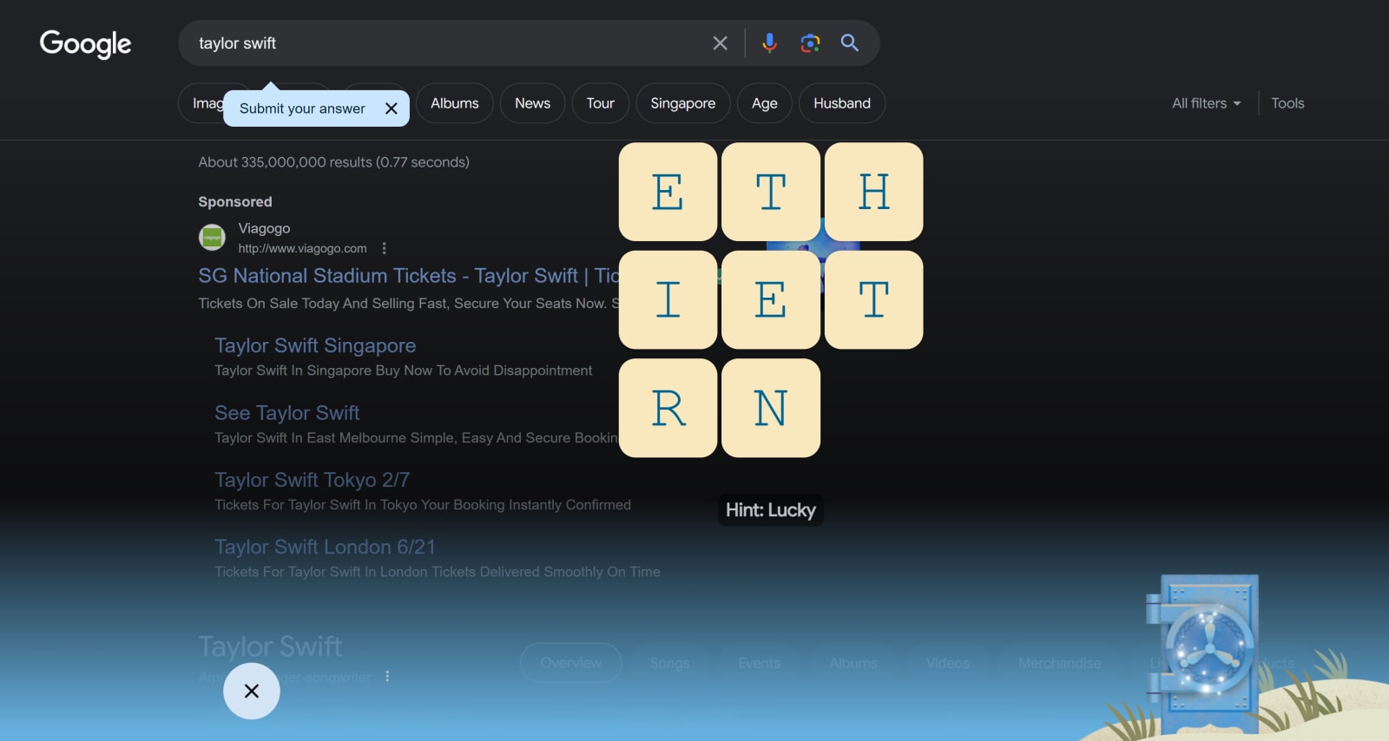
Task: Switch to the News tab
Action: (x=532, y=103)
